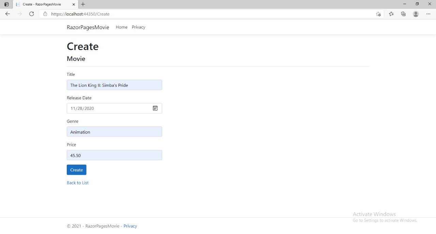Focus the Genre input field
Viewport: 436px width, 234px height.
114,132
